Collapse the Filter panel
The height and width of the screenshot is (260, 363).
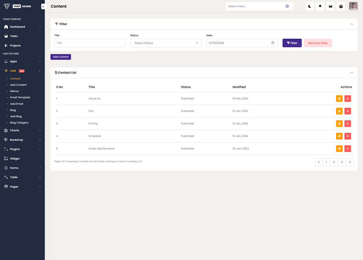[x=351, y=24]
